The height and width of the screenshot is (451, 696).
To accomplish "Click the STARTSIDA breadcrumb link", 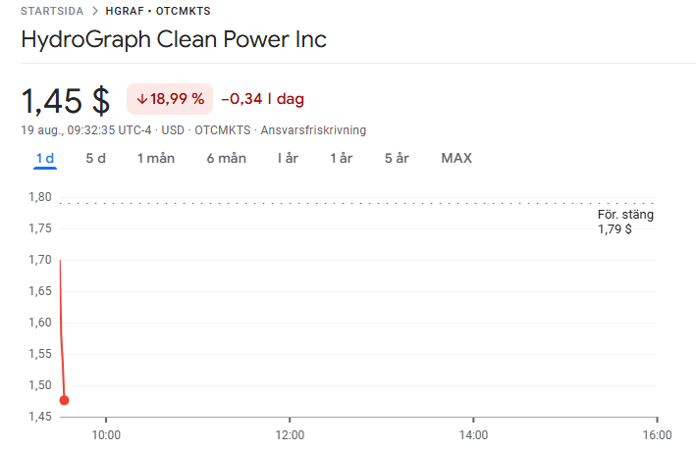I will (x=52, y=12).
